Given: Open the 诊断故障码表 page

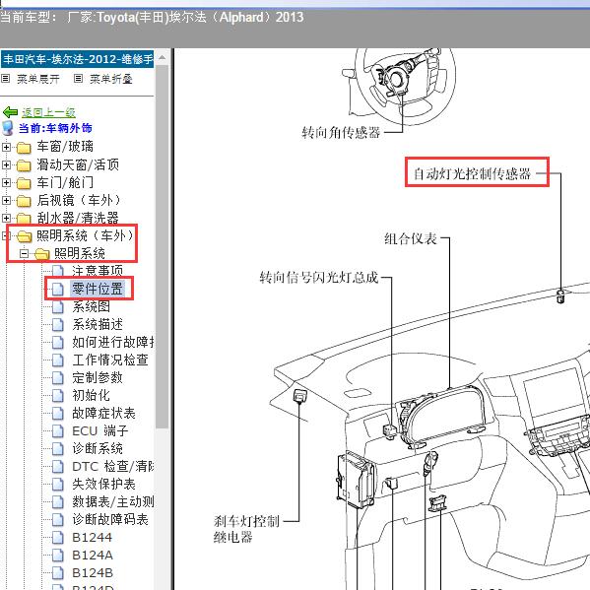Looking at the screenshot, I should click(x=110, y=520).
